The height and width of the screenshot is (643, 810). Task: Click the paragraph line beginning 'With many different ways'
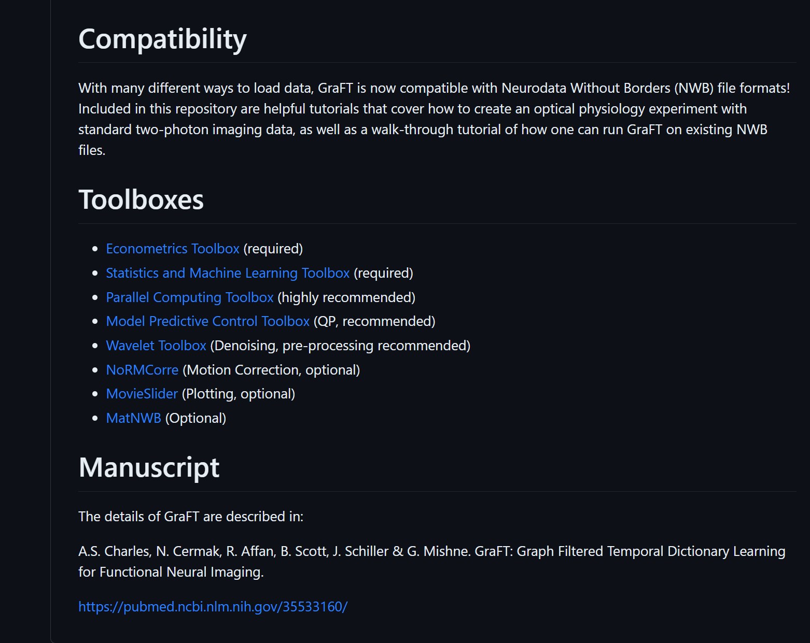[434, 88]
